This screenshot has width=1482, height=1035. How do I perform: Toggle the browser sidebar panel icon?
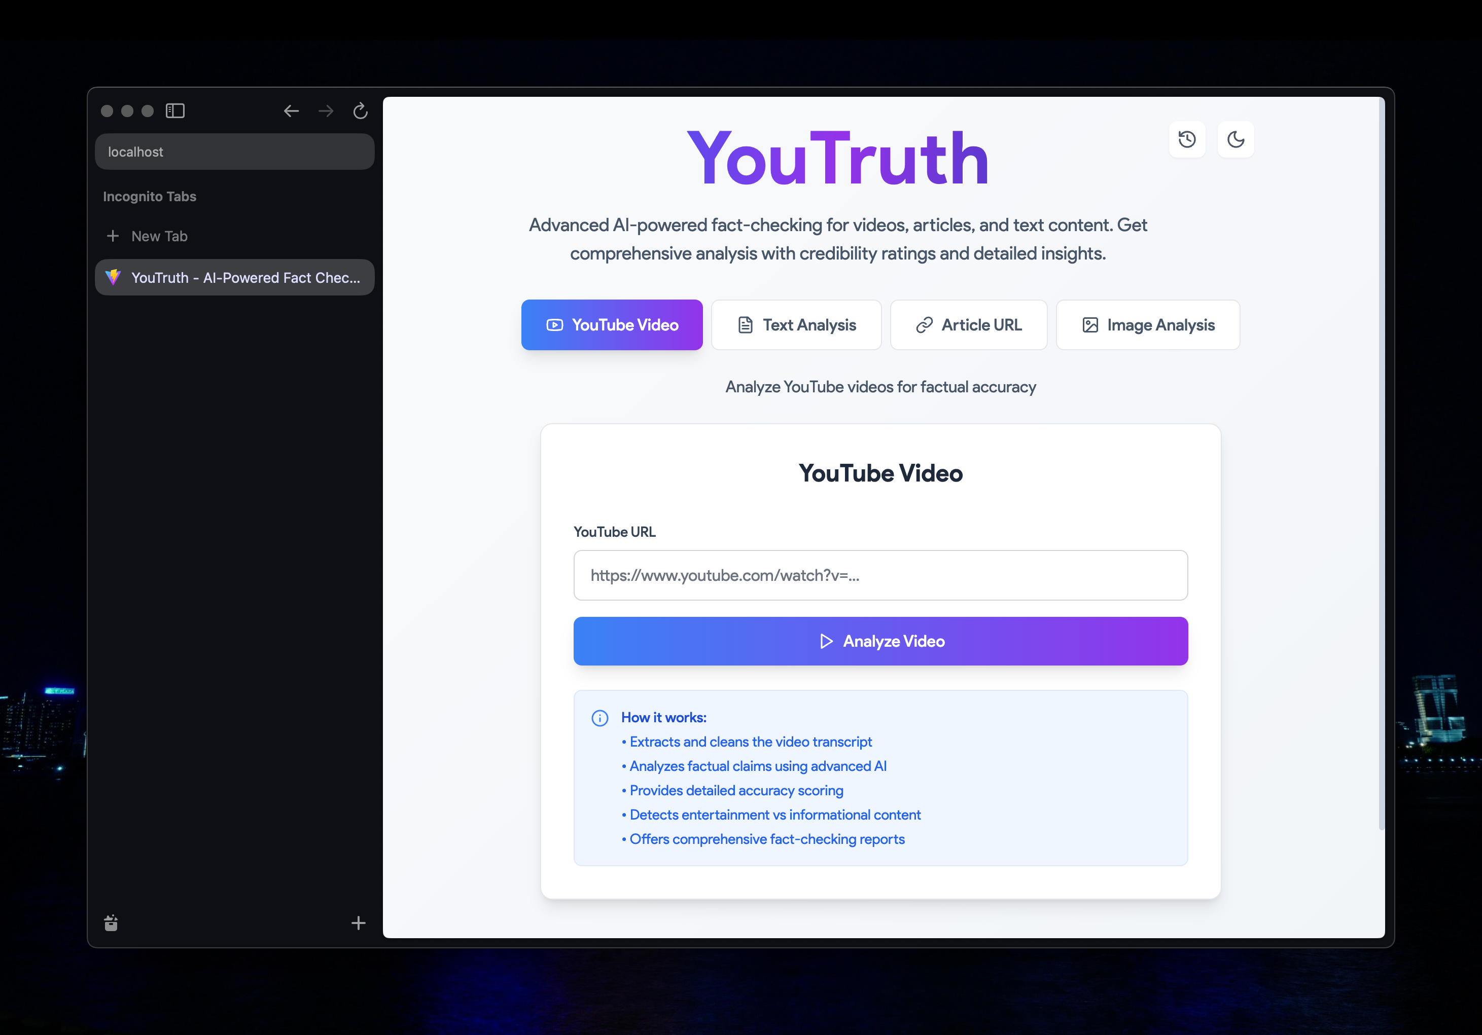click(175, 111)
